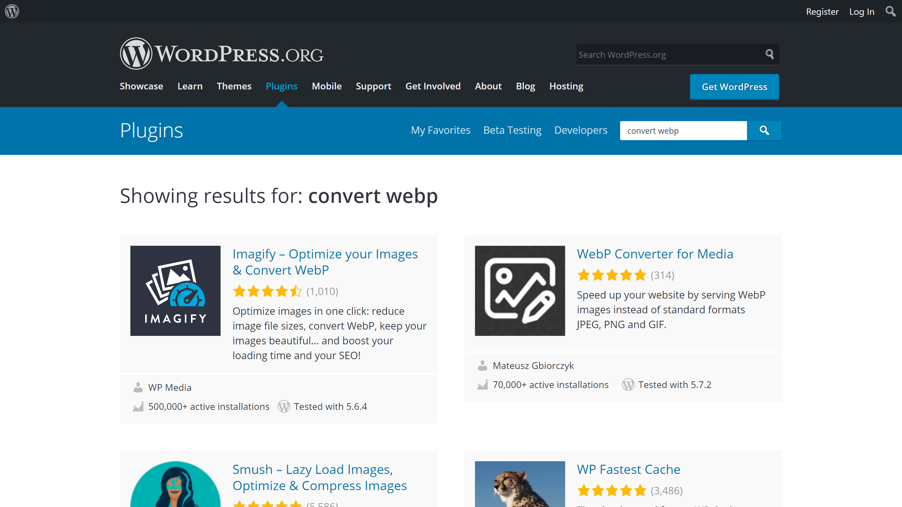Click the blue plugin search magnifier button
Screen dimensions: 902x507
coord(764,131)
